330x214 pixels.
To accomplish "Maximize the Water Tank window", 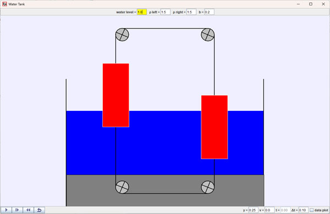I will 311,4.
